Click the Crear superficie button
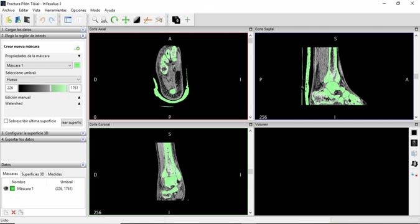The image size is (420, 224). [x=72, y=123]
